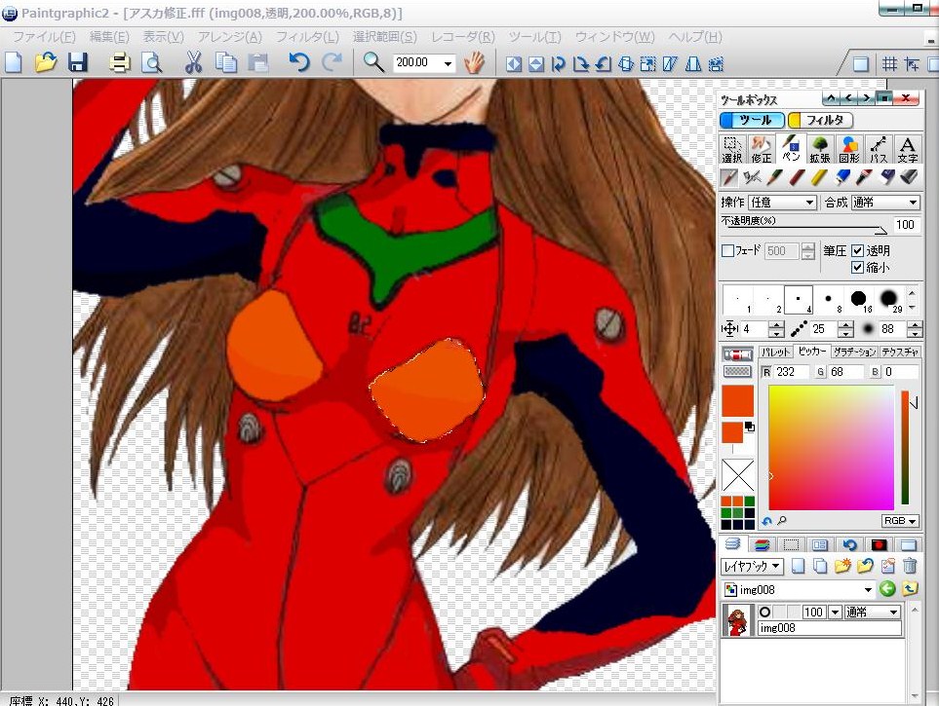Choose the green pencil pen tool
The height and width of the screenshot is (706, 939).
pyautogui.click(x=773, y=177)
